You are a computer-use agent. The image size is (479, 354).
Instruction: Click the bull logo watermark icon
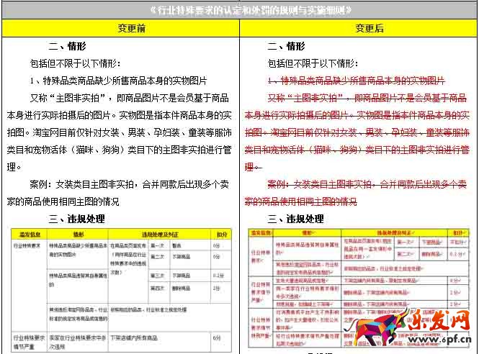373,331
